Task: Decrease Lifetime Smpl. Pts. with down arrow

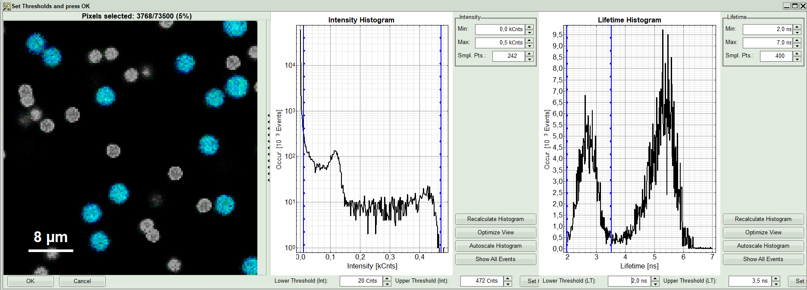Action: [x=797, y=59]
